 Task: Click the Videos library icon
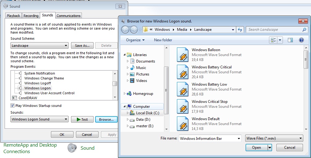click(x=132, y=81)
